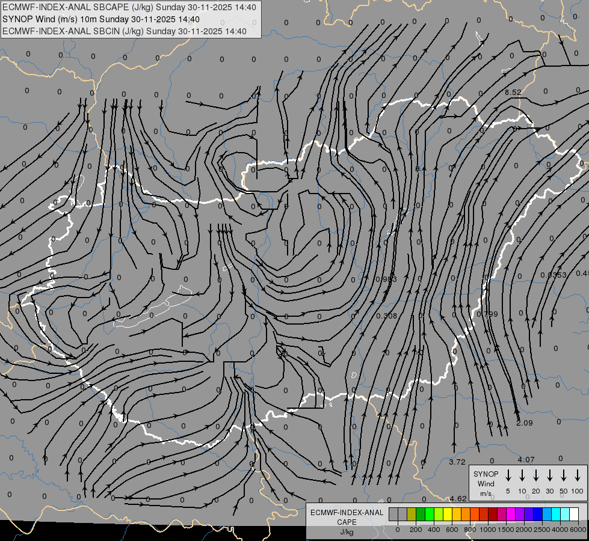Image resolution: width=589 pixels, height=541 pixels.
Task: Select the SYNOP Wind 10m title line
Action: (x=101, y=19)
